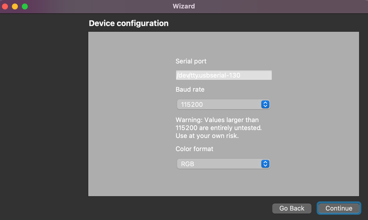The image size is (368, 220).
Task: Click the Baud rate dropdown's blue chevron arrows
Action: pos(265,104)
